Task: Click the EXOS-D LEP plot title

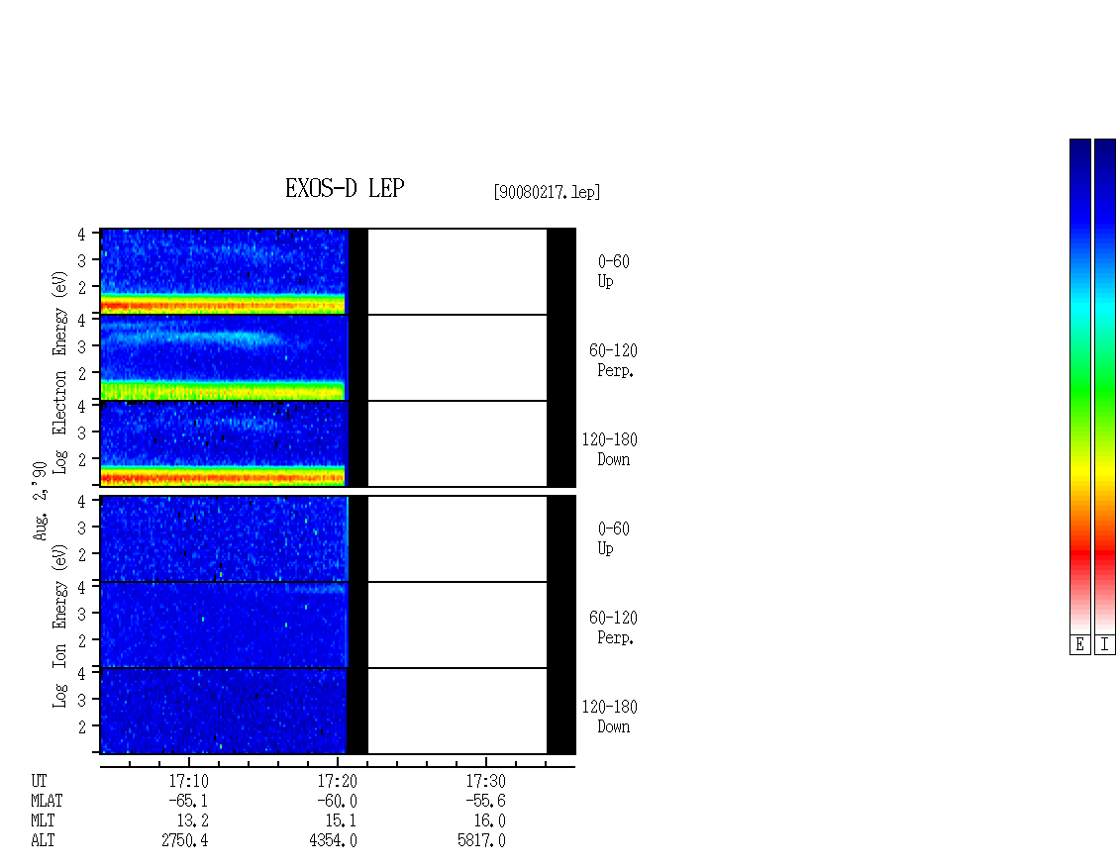Action: coord(345,188)
